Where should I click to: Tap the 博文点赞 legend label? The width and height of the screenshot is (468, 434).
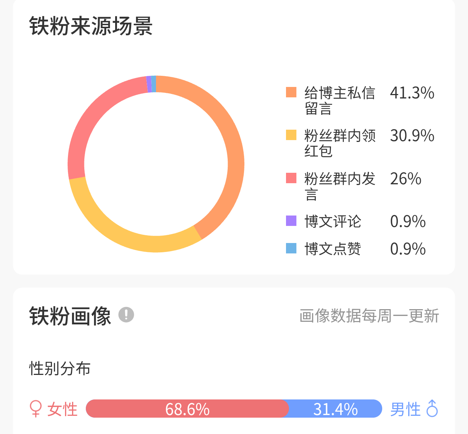pyautogui.click(x=333, y=249)
